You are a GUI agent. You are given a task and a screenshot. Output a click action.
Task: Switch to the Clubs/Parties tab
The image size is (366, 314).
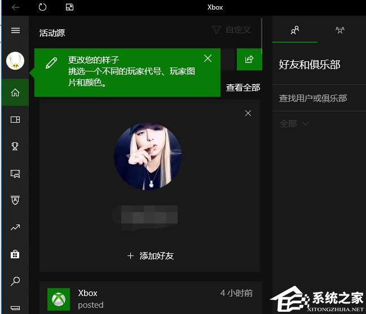click(340, 30)
